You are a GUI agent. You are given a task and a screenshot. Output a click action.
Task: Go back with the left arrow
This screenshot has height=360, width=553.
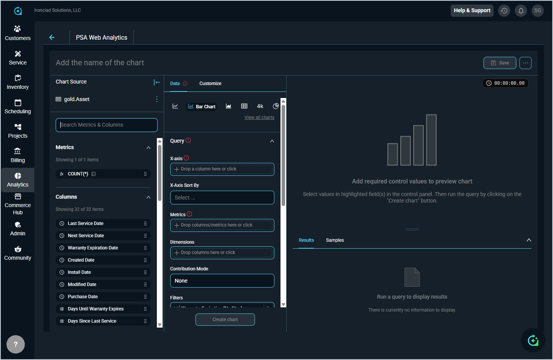tap(52, 37)
